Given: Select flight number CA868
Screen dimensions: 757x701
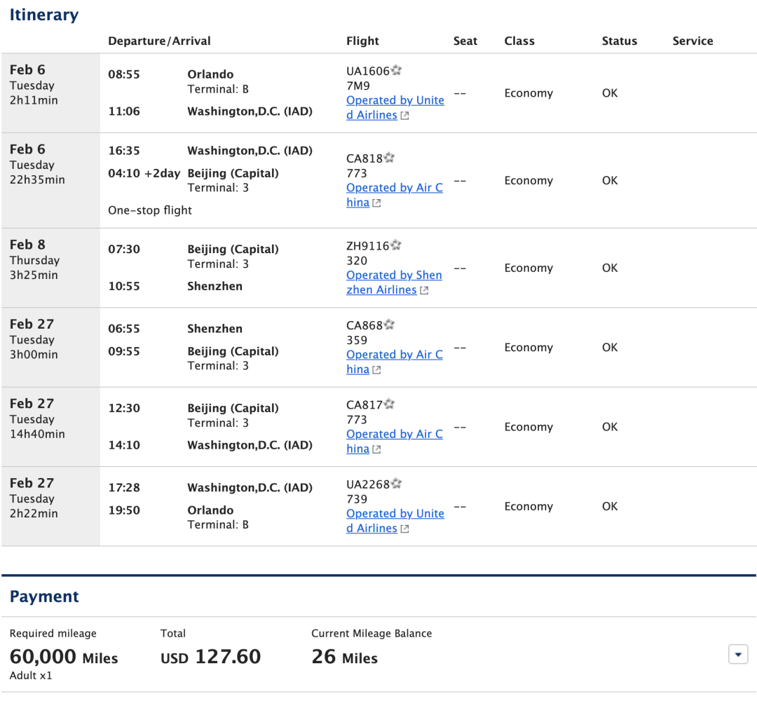Looking at the screenshot, I should coord(364,326).
